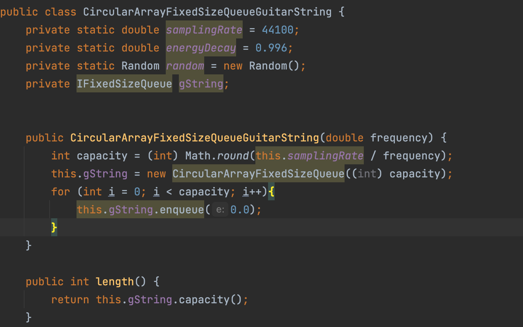This screenshot has width=523, height=327.
Task: Click the 0.0 argument in enqueue
Action: [x=239, y=210]
